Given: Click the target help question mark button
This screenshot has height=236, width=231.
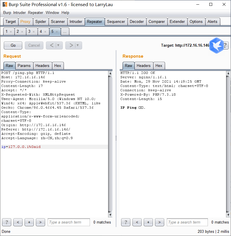Looking at the screenshot, I should pos(226,46).
